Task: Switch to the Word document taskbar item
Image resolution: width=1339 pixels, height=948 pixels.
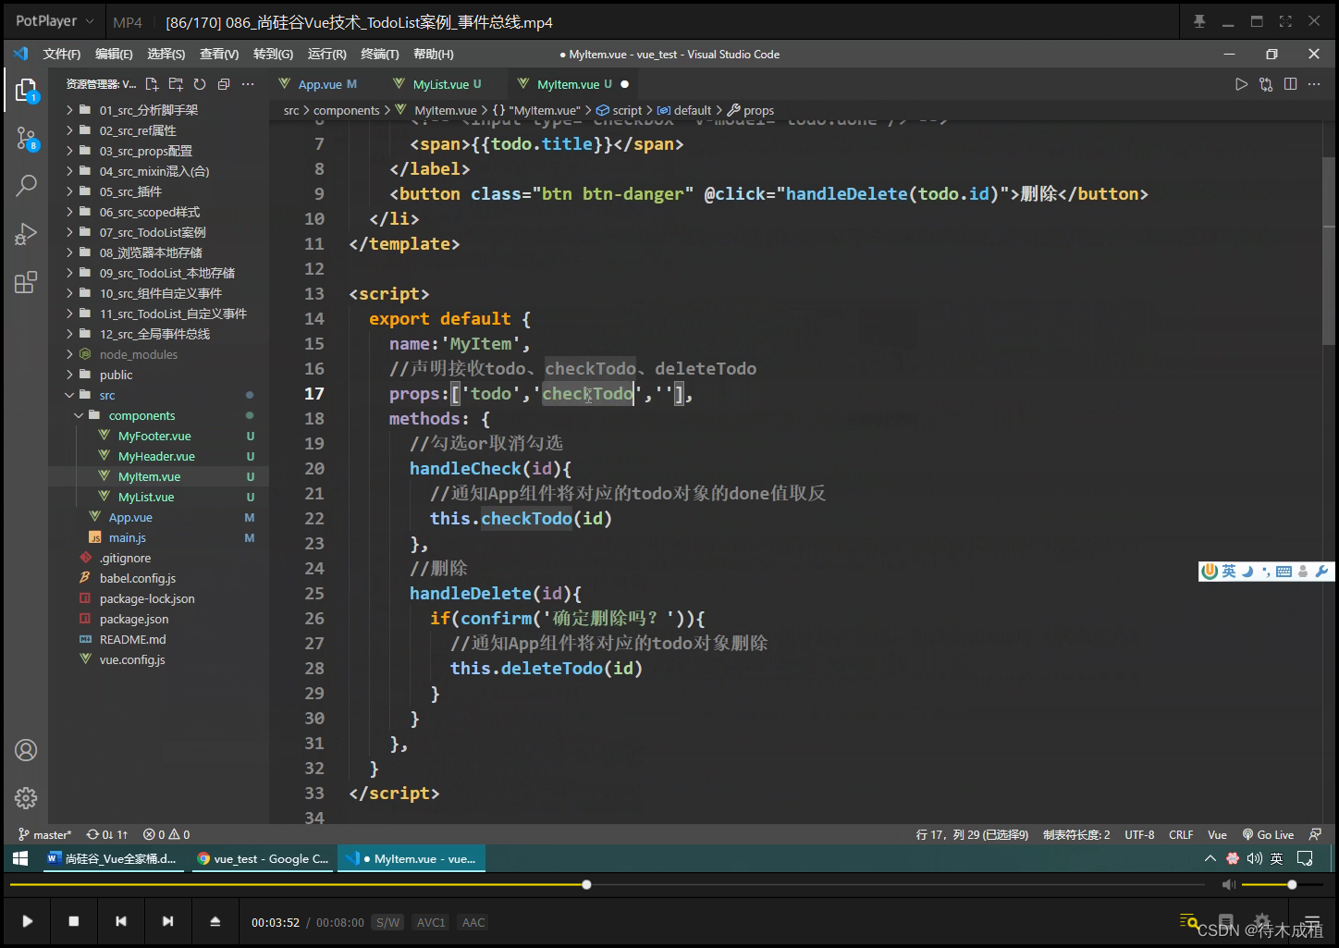Action: point(112,858)
